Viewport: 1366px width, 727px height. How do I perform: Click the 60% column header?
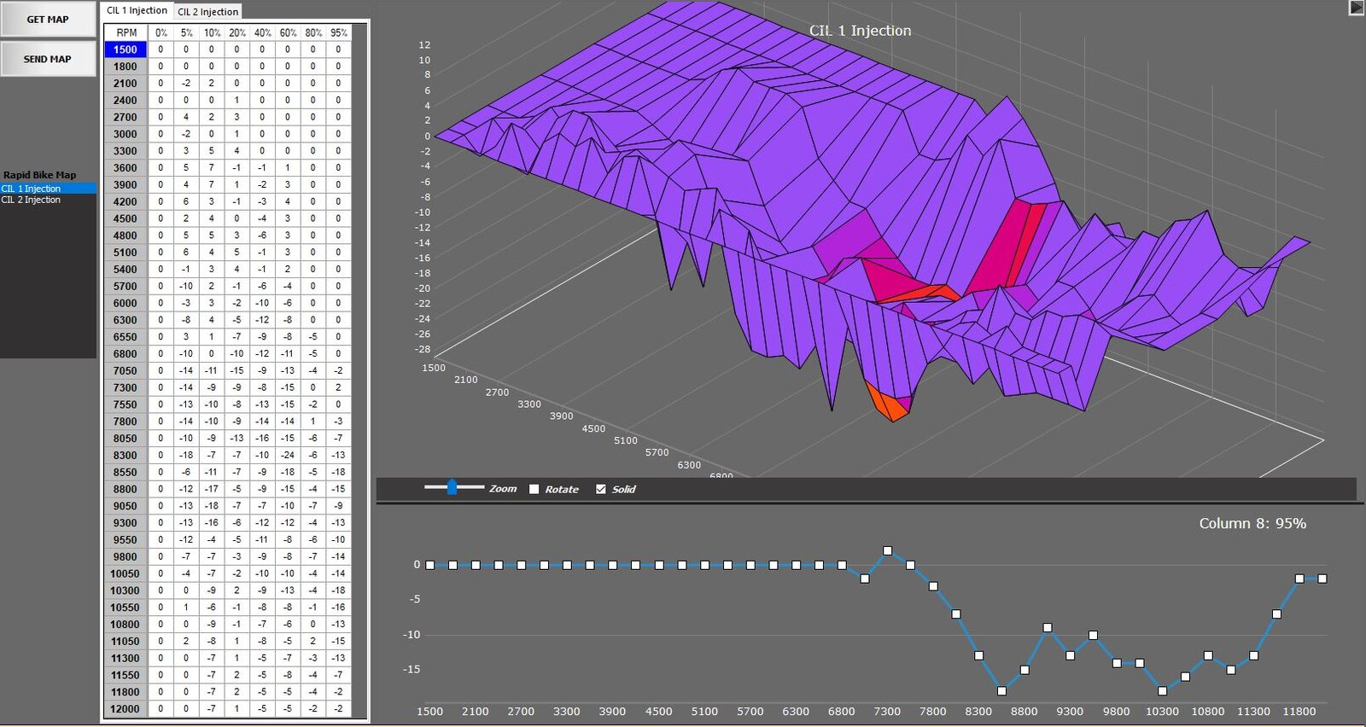click(288, 32)
